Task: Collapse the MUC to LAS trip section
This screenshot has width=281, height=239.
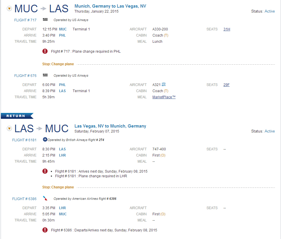Action: coord(9,8)
